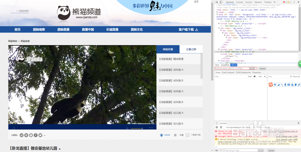Viewport: 301px width, 152px height.
Task: Toggle the device toolbar icon in DevTools
Action: coord(221,2)
